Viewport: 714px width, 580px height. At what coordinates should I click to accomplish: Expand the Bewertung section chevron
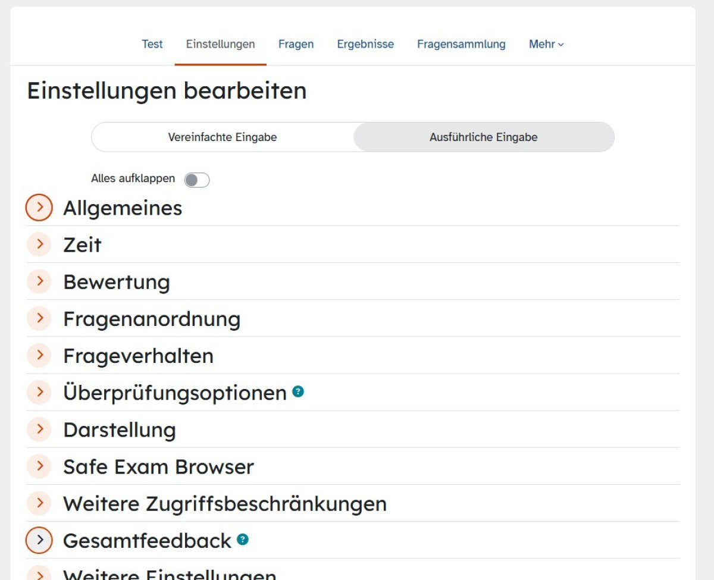pos(39,281)
